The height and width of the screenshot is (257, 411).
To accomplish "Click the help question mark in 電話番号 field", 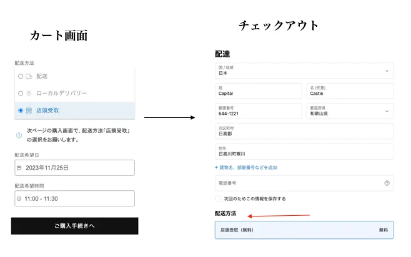I will pos(387,183).
